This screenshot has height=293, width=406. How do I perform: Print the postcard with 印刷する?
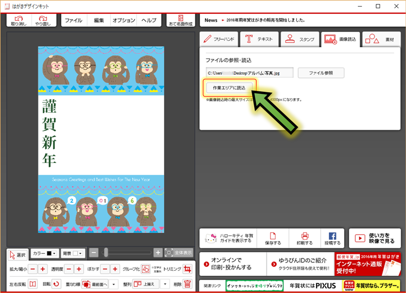tap(305, 238)
